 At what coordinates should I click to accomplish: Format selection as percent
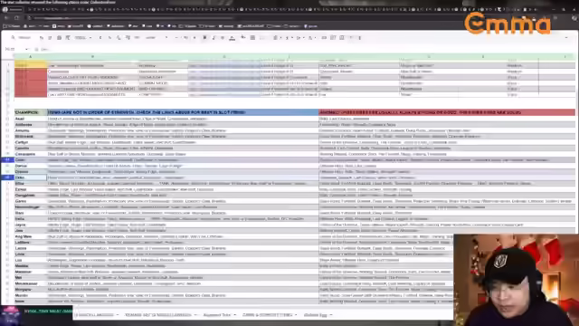(x=109, y=38)
